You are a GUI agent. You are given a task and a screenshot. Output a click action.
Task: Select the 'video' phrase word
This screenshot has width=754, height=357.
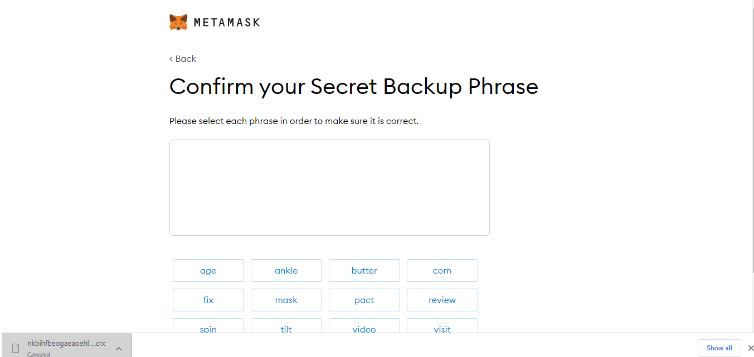(364, 326)
